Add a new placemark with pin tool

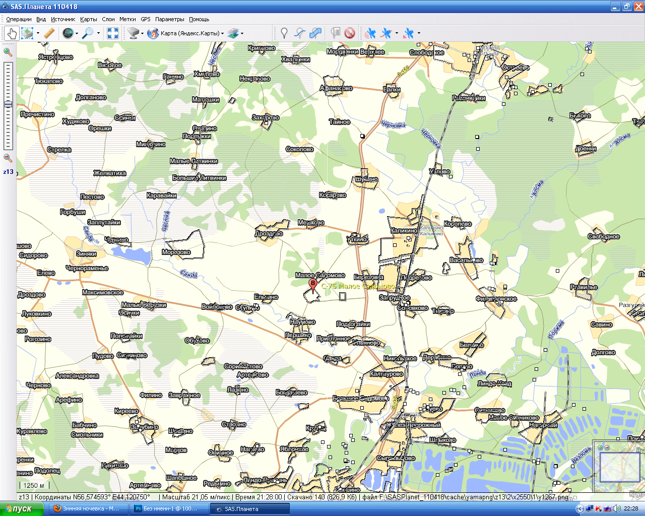click(x=284, y=33)
